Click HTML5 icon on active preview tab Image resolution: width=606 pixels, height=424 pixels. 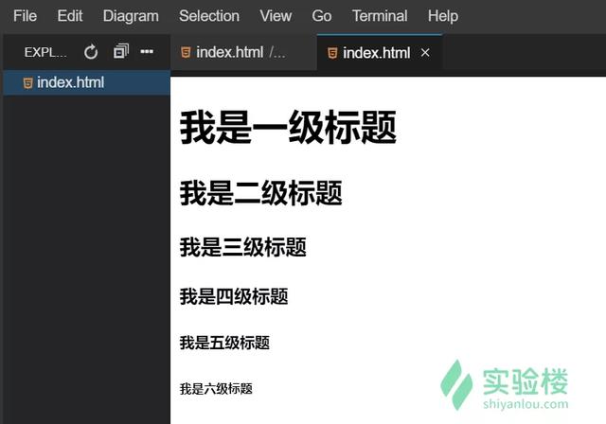[332, 53]
